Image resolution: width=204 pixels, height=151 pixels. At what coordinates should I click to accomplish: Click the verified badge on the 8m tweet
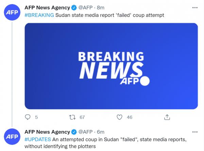[x=73, y=7]
